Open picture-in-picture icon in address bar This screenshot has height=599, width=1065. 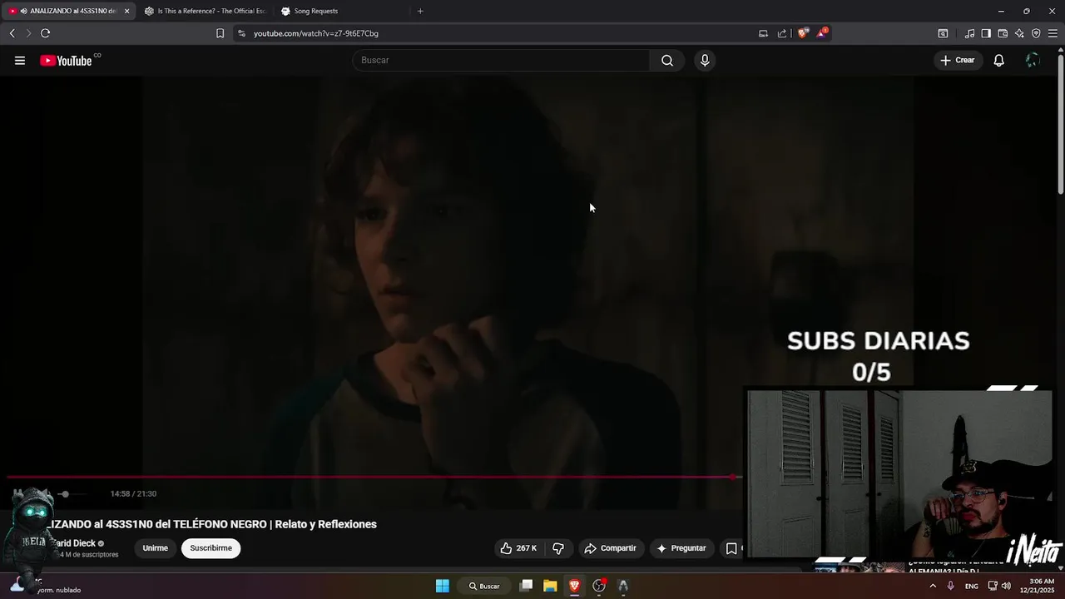763,33
